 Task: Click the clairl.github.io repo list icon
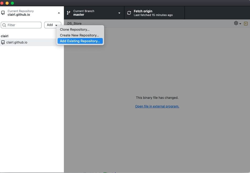point(3,42)
